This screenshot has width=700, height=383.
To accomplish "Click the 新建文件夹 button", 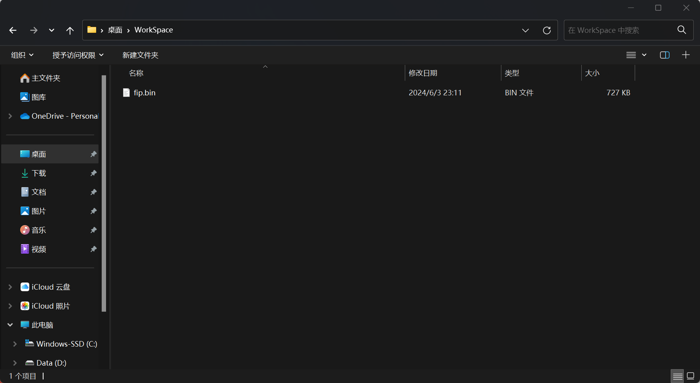I will (140, 55).
